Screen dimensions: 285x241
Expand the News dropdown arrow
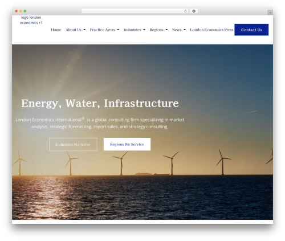[185, 30]
